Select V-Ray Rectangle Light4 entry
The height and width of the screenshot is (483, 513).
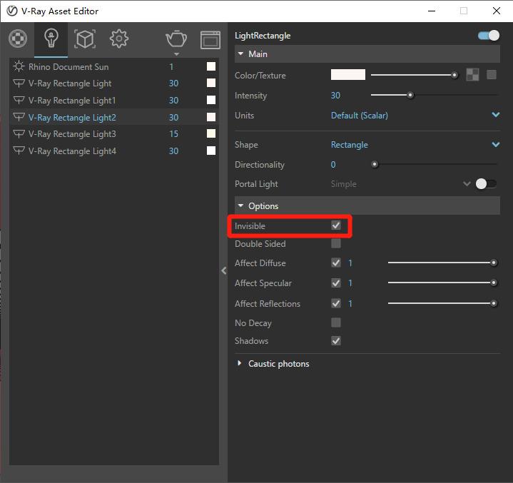114,151
